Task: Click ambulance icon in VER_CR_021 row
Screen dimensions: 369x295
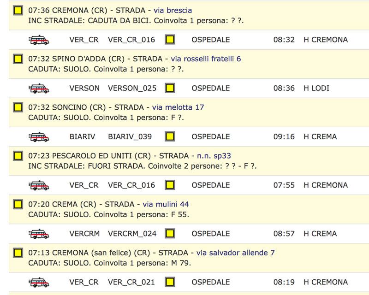Action: pyautogui.click(x=39, y=282)
